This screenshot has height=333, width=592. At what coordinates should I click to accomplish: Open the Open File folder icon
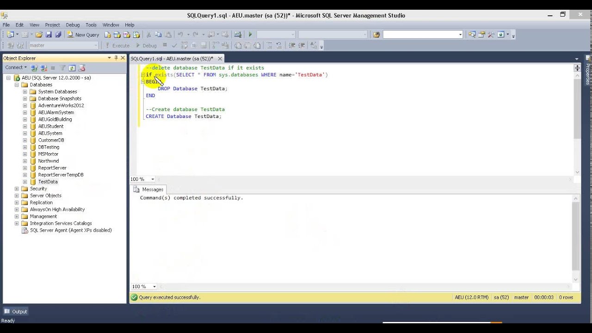pyautogui.click(x=39, y=35)
